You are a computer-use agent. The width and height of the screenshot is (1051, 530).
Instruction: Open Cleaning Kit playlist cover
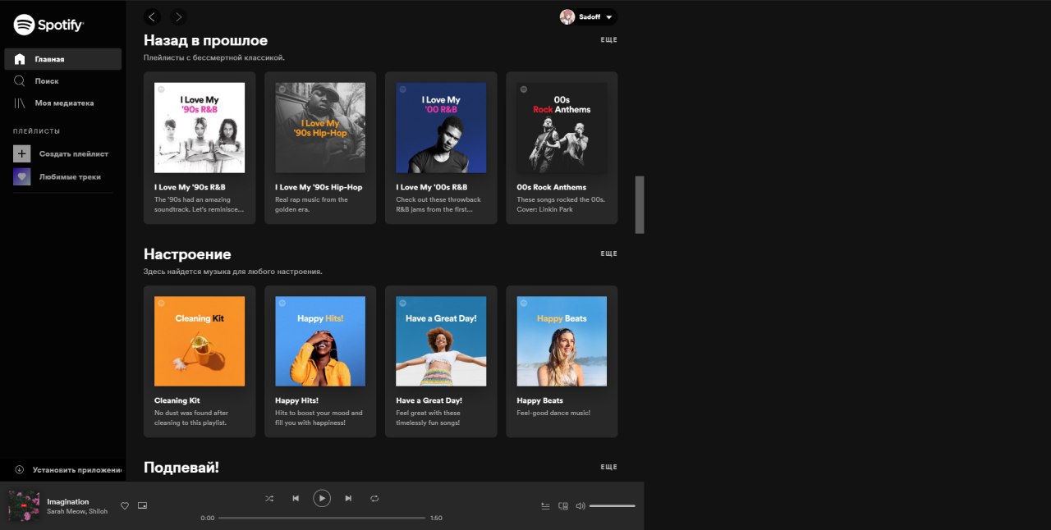[x=200, y=341]
